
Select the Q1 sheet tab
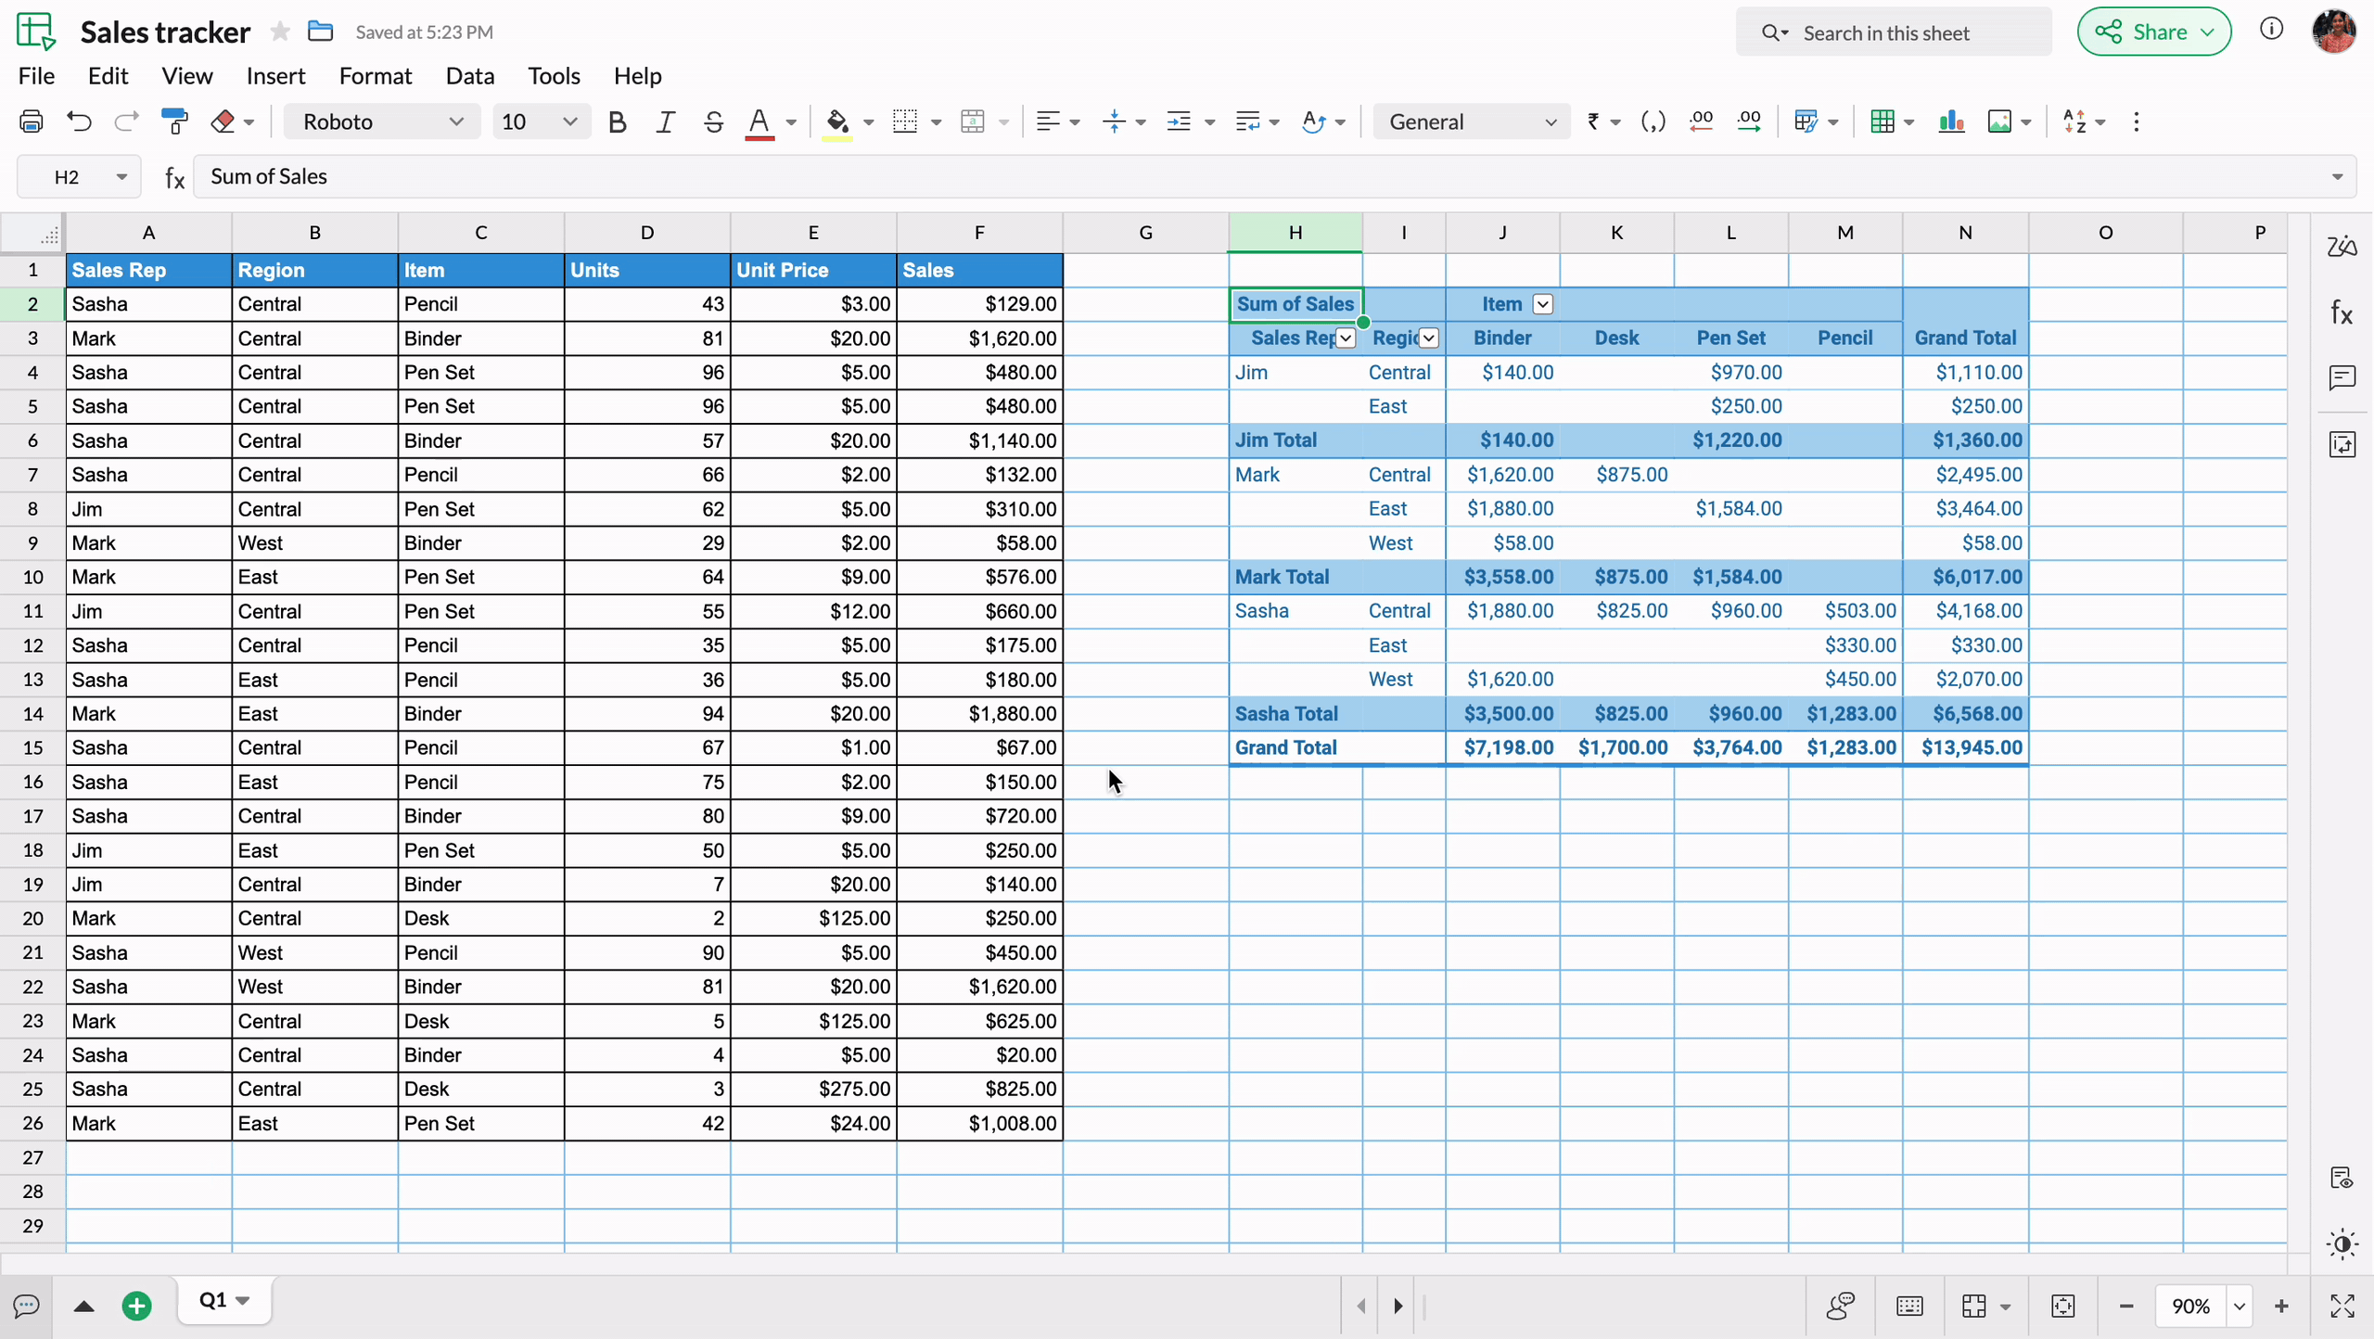click(x=213, y=1300)
